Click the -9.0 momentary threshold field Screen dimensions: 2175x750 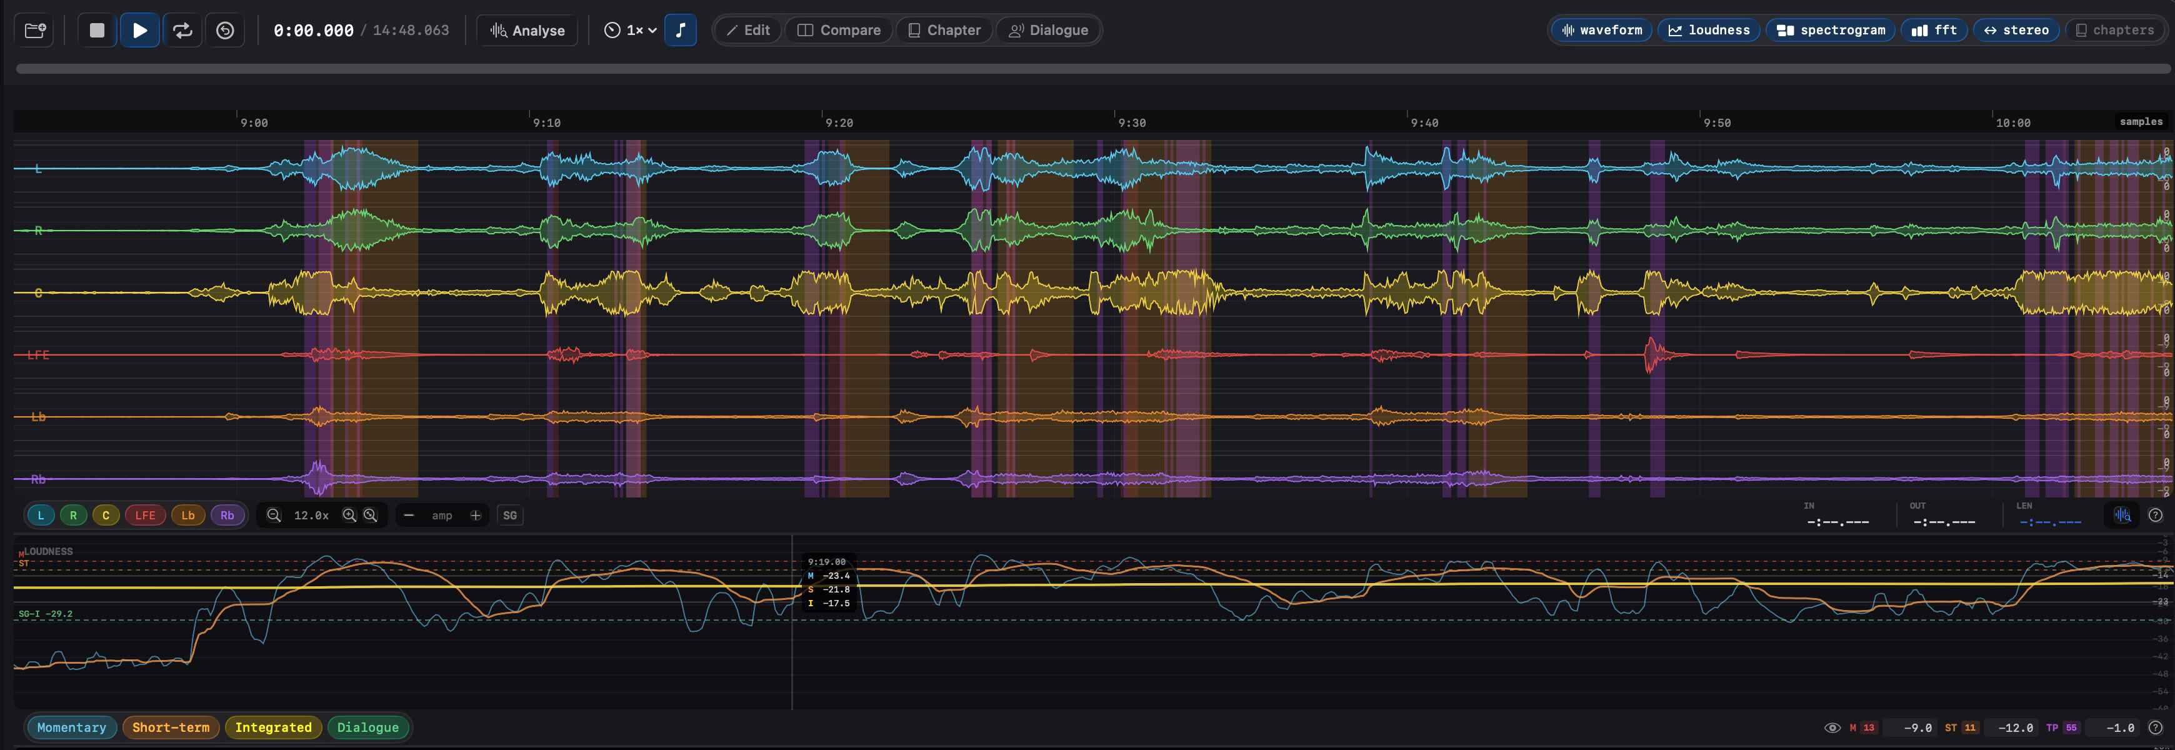pyautogui.click(x=1911, y=728)
